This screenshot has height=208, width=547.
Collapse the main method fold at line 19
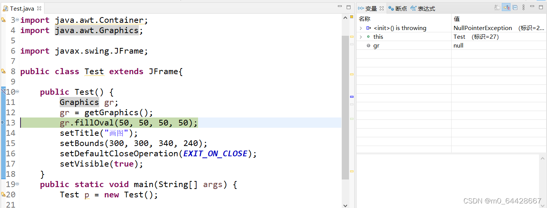17,184
